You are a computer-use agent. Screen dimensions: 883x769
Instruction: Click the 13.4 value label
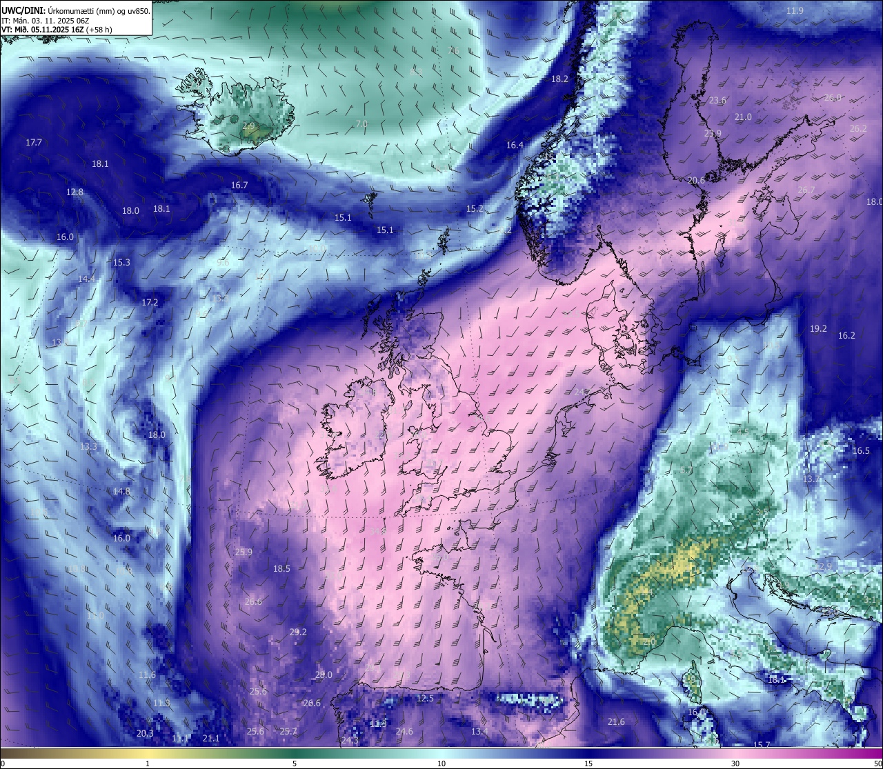coord(479,732)
